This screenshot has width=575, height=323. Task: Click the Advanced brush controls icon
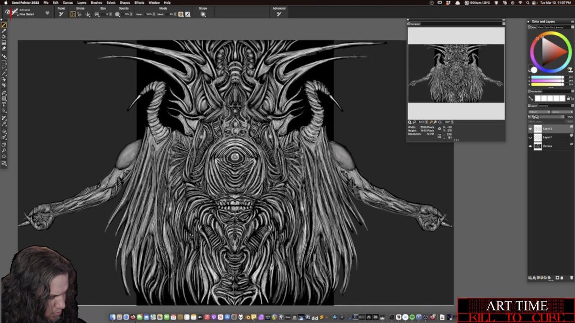point(278,14)
